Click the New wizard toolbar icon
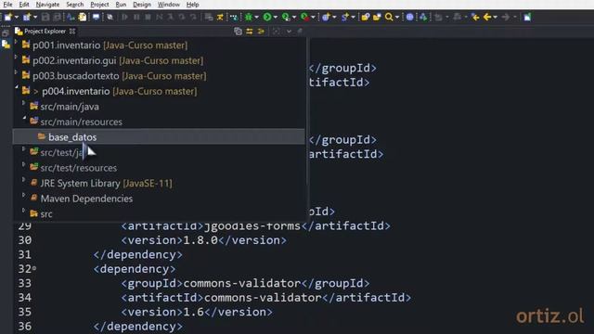594x334 pixels. (8, 17)
